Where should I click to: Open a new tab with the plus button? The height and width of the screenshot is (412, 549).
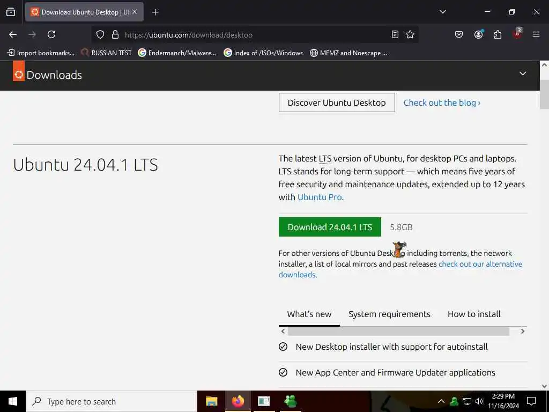coord(155,12)
